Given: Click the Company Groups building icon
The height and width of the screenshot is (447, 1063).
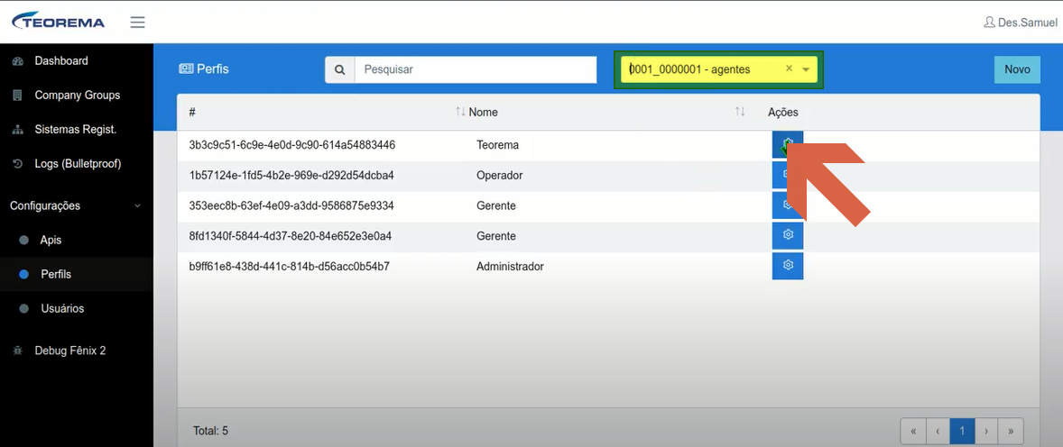Looking at the screenshot, I should click(x=18, y=96).
